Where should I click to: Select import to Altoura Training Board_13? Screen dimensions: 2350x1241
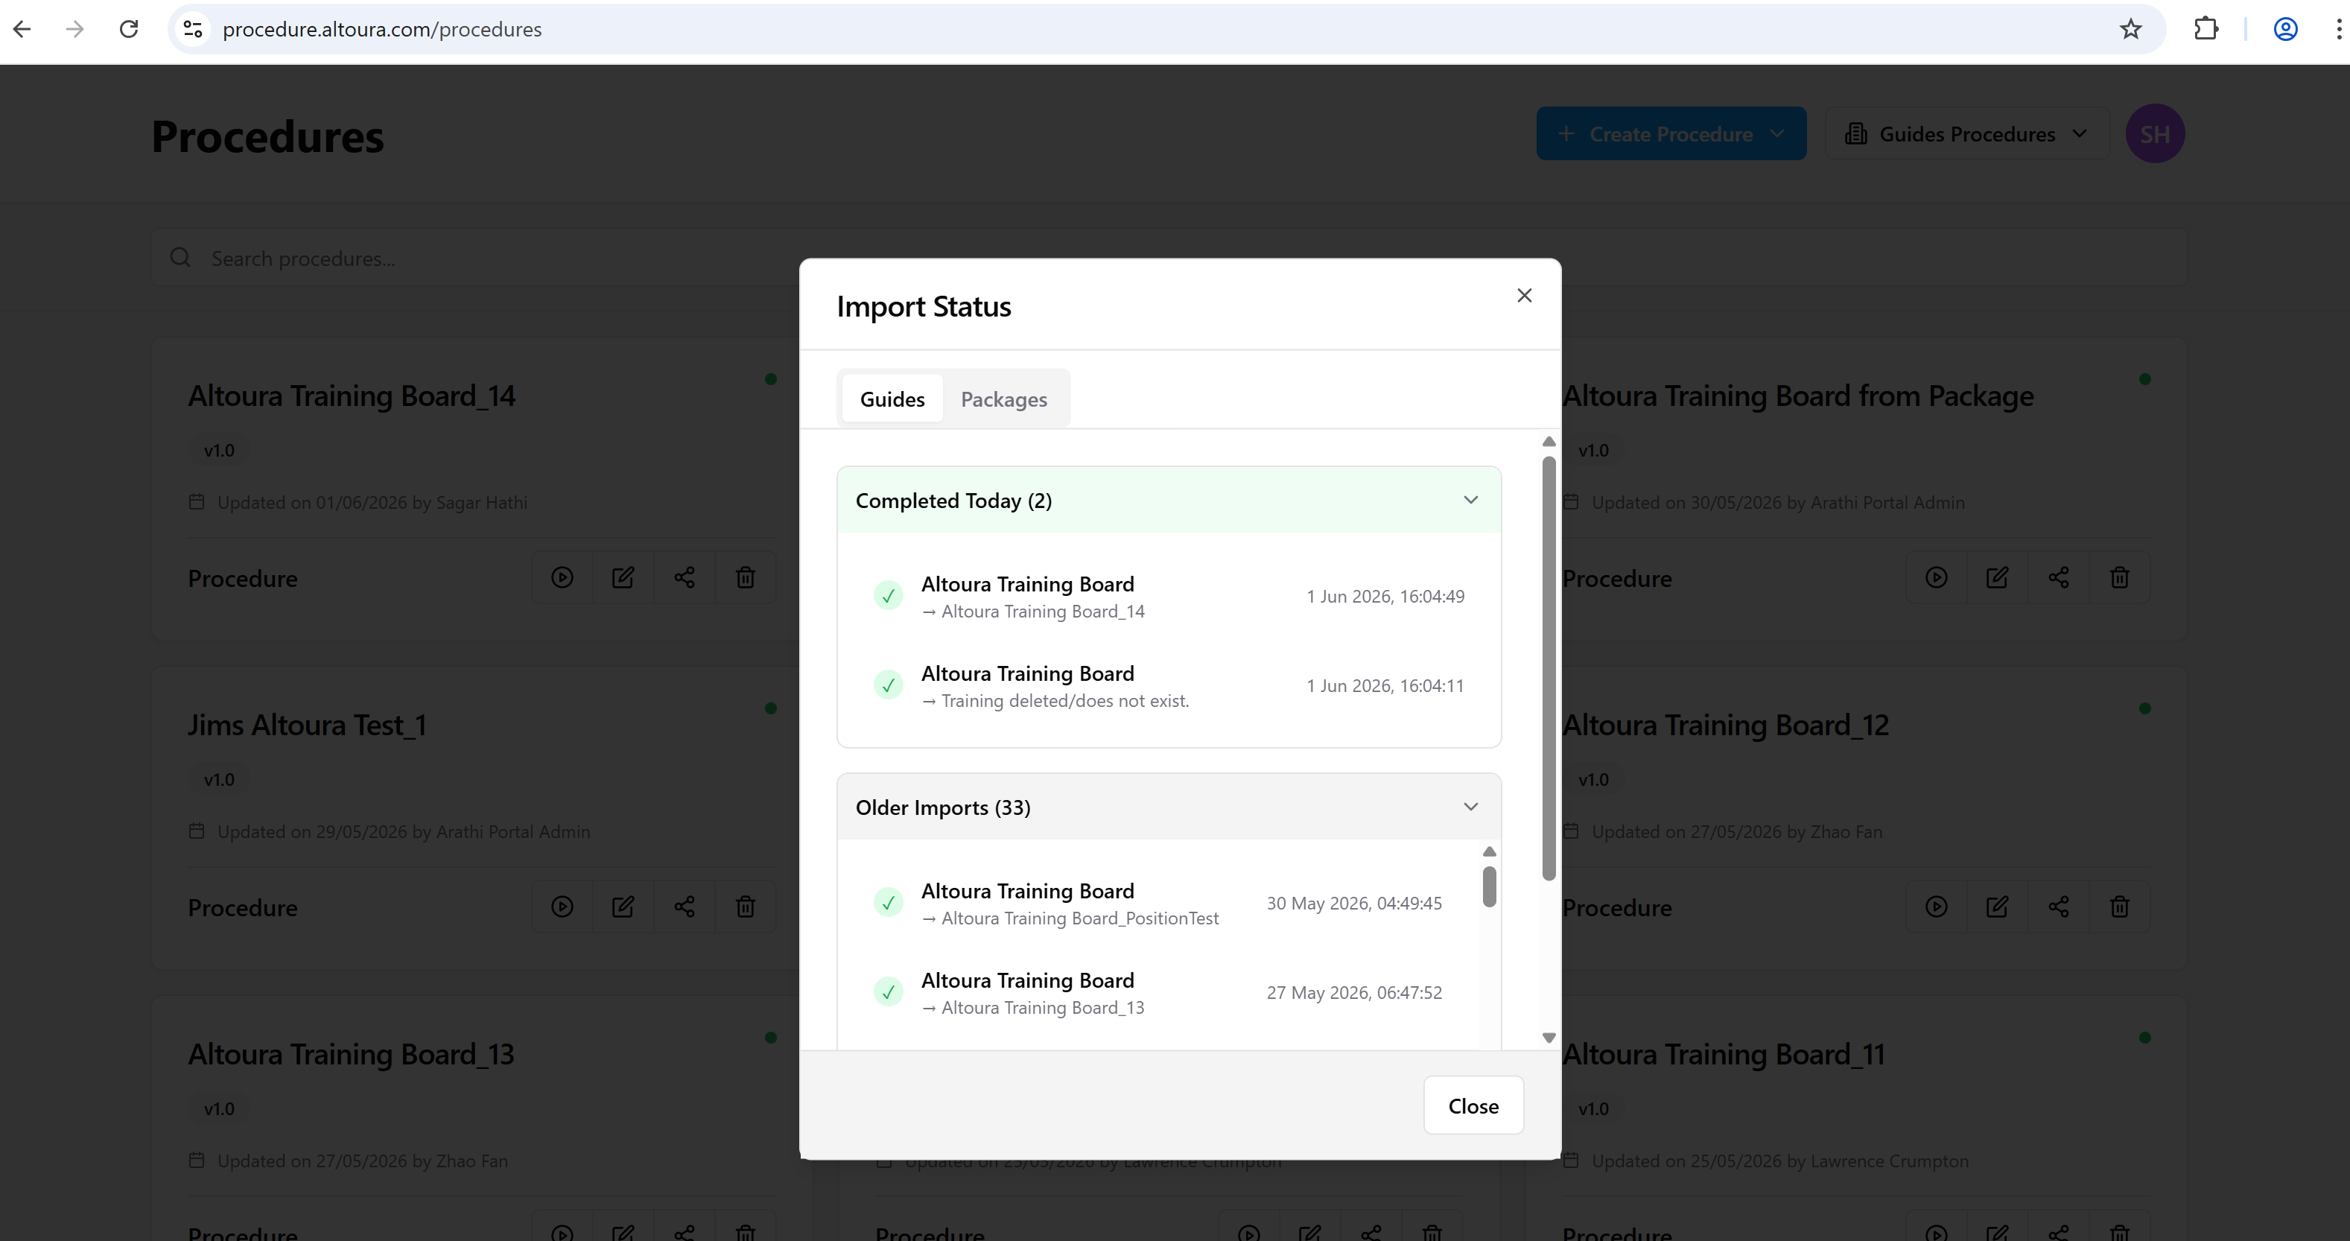(1158, 993)
